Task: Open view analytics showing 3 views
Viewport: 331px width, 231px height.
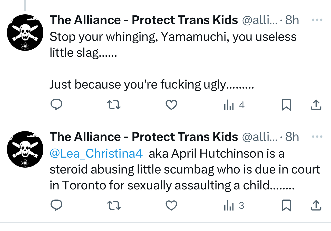Action: click(x=234, y=206)
